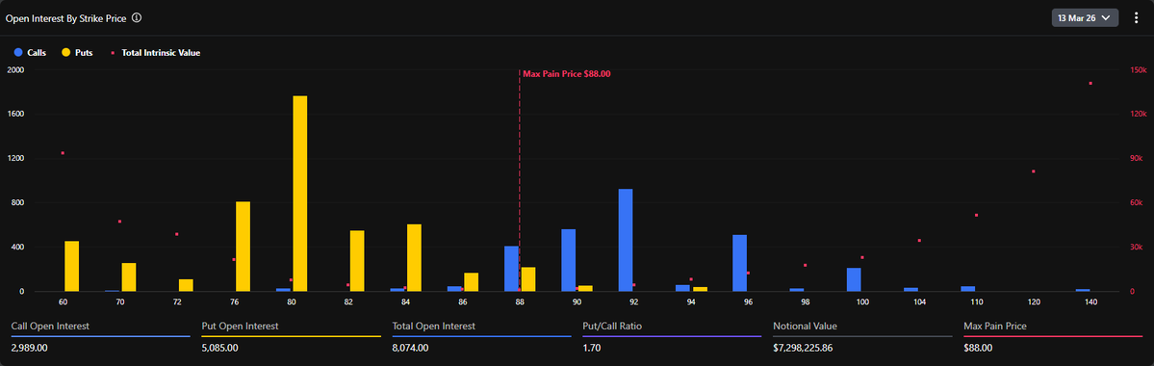The width and height of the screenshot is (1154, 366).
Task: Click the Total Open Interest value 8,074.00
Action: click(x=410, y=348)
